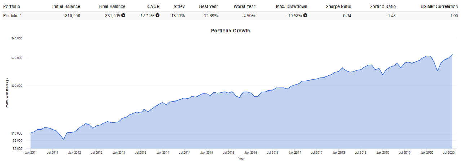Screen dimensions: 461x164
Task: Click the Jan 2020 x-axis label
Action: tap(427, 153)
